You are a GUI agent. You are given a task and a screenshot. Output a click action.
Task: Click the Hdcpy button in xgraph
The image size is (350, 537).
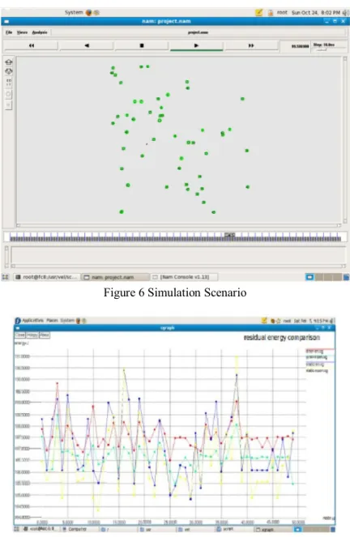pyautogui.click(x=32, y=335)
